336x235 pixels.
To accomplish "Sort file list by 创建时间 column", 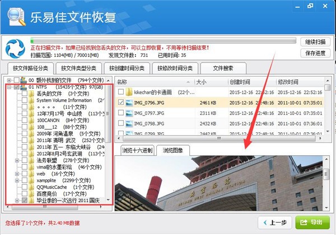I will (252, 82).
